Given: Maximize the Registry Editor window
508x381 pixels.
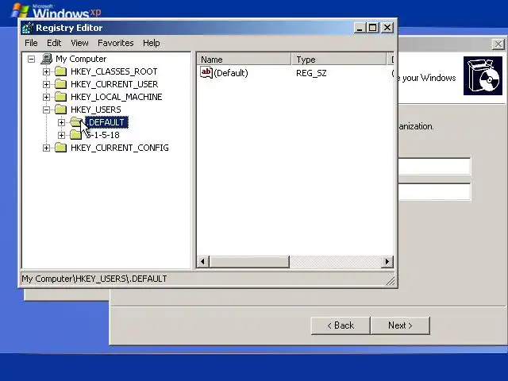Looking at the screenshot, I should click(x=372, y=28).
